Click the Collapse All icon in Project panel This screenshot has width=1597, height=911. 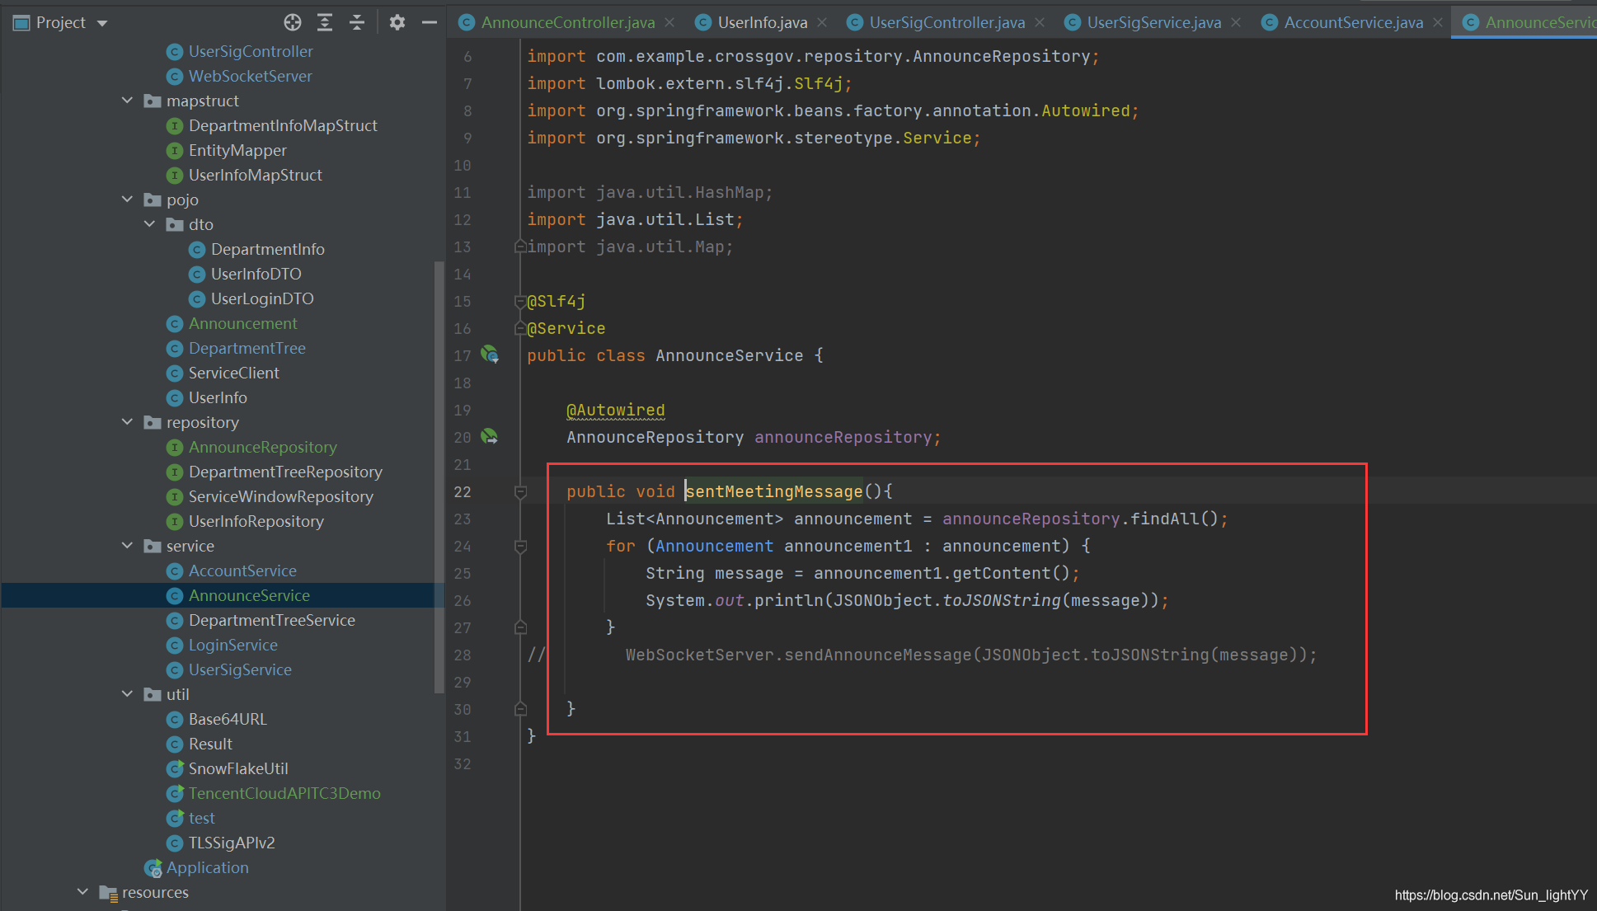pos(357,22)
